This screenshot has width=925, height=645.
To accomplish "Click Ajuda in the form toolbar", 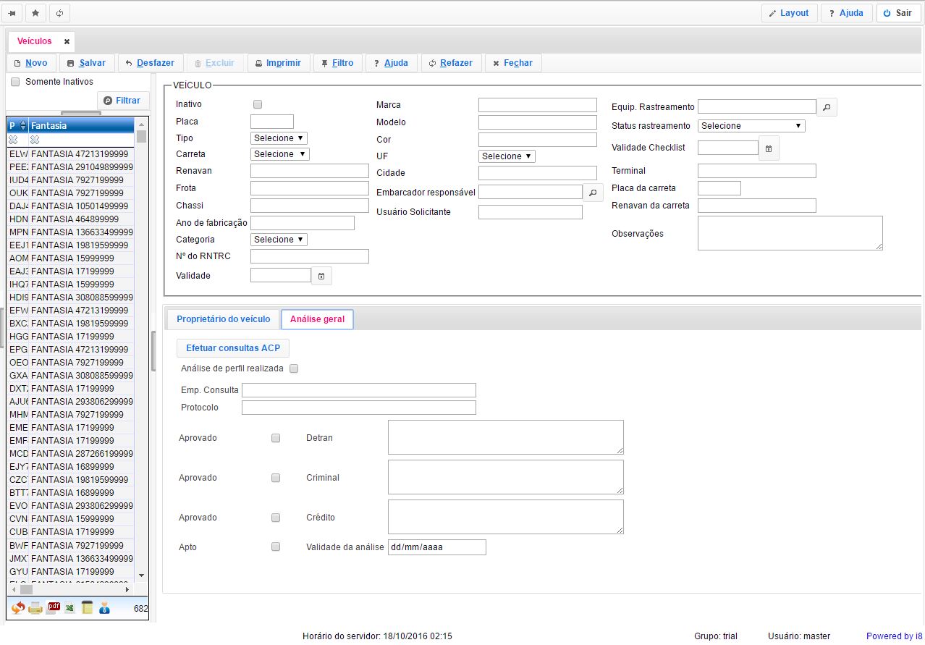I will click(392, 63).
